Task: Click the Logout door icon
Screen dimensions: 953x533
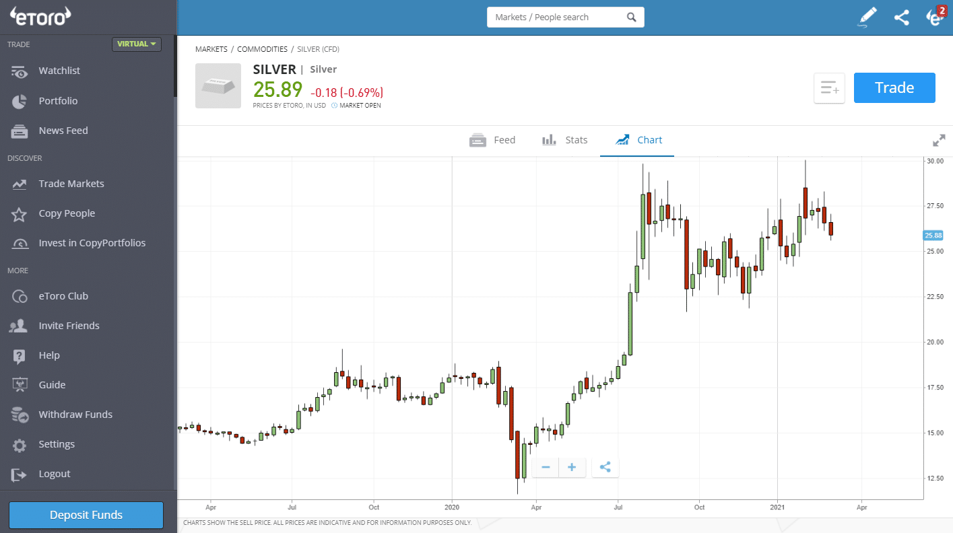Action: coord(19,474)
